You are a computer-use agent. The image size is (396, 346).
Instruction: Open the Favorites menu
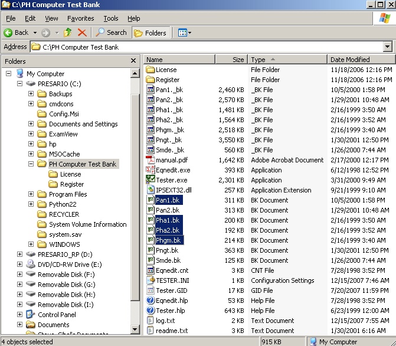coord(81,18)
